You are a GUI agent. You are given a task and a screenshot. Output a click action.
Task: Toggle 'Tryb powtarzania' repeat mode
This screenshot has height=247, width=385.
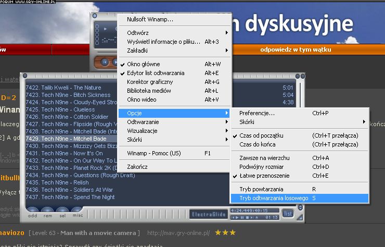pos(300,189)
